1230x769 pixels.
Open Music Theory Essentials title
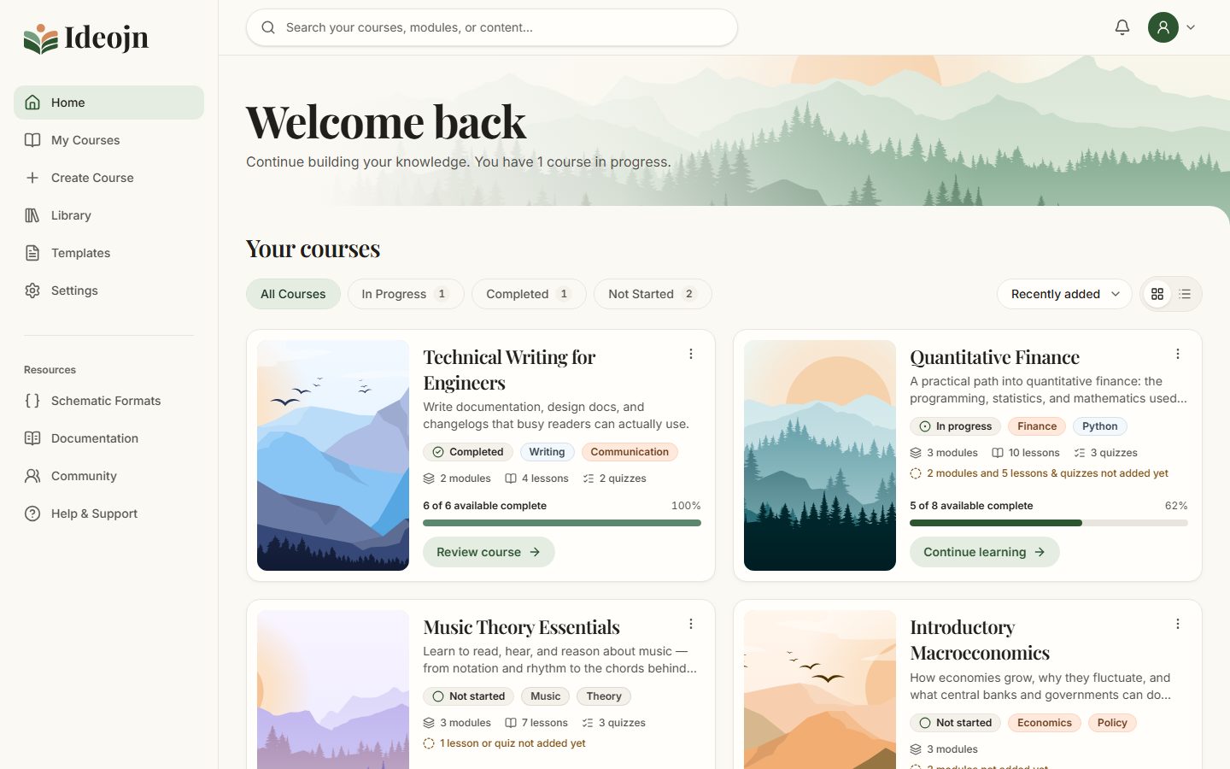coord(522,627)
